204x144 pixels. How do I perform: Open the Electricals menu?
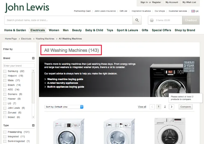click(37, 30)
